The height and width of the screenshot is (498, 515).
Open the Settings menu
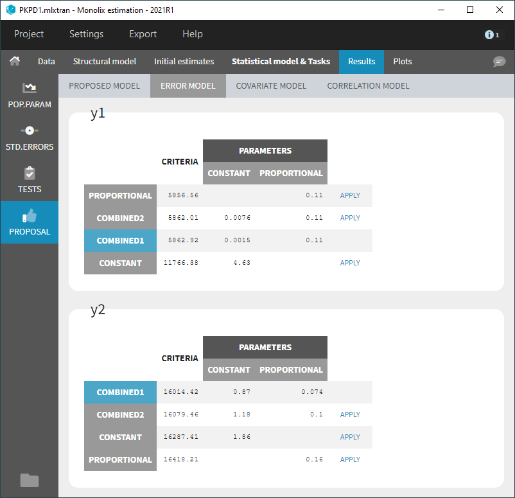coord(86,34)
